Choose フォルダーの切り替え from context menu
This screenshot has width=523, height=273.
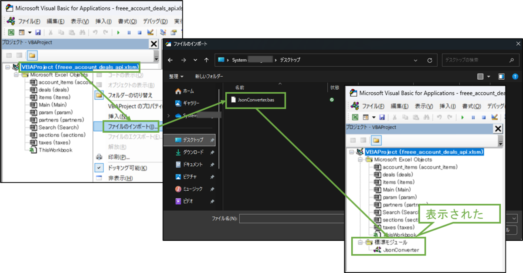click(x=130, y=95)
